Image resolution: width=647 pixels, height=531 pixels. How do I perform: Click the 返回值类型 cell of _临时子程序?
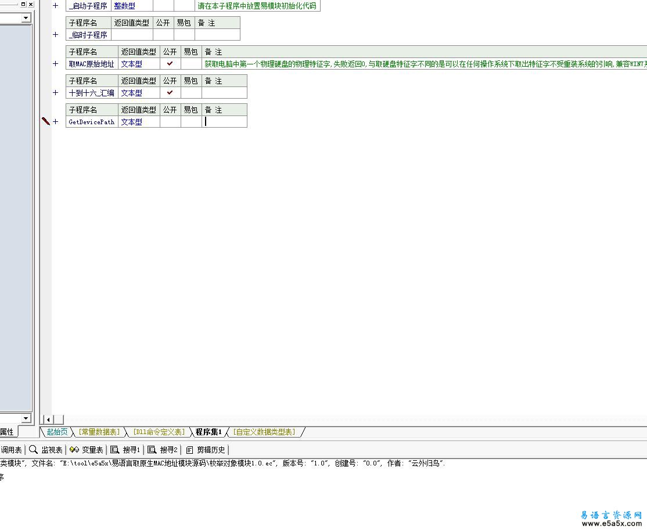click(x=132, y=35)
